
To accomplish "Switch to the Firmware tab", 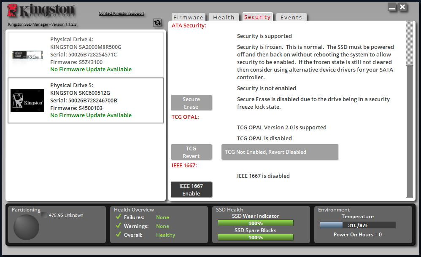I will [x=188, y=17].
